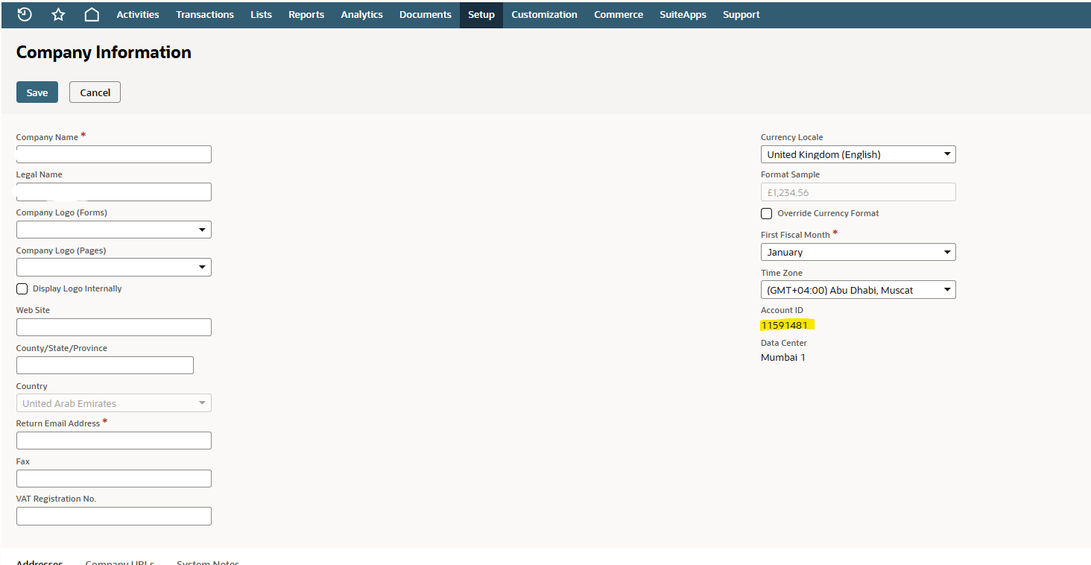1091x565 pixels.
Task: Open the SuiteApps menu
Action: (x=683, y=14)
